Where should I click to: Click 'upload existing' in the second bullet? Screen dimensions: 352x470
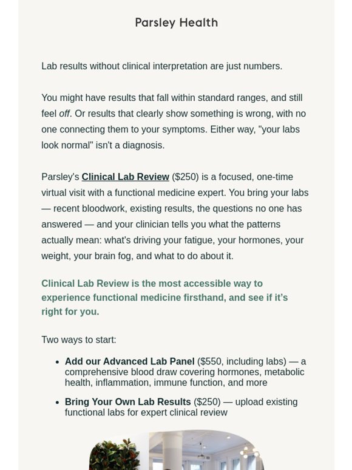266,402
